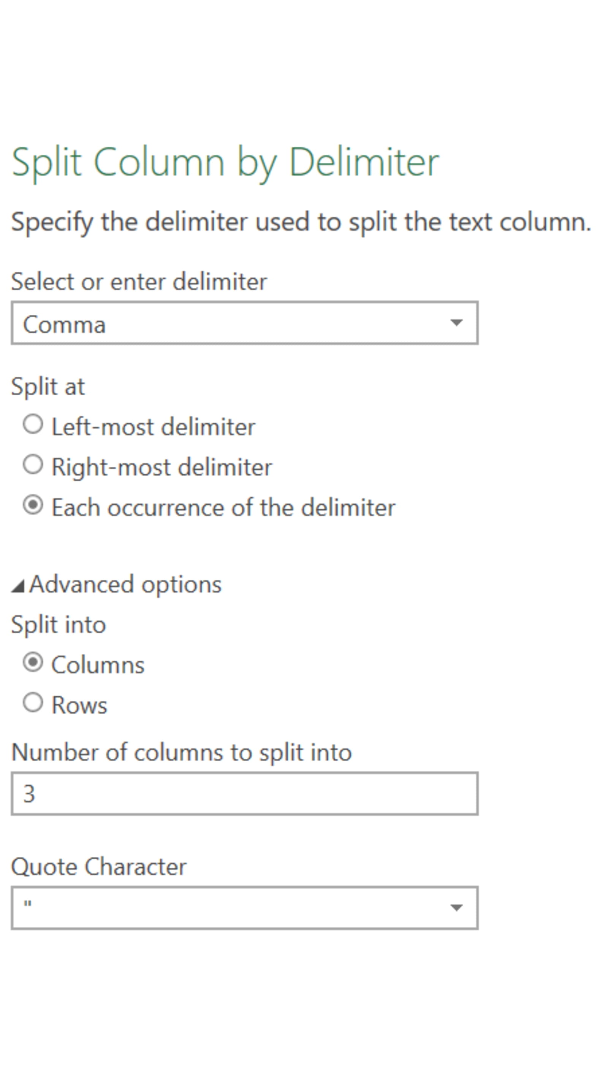The image size is (608, 1081).
Task: Click the Comma value in delimiter combo box
Action: [64, 324]
